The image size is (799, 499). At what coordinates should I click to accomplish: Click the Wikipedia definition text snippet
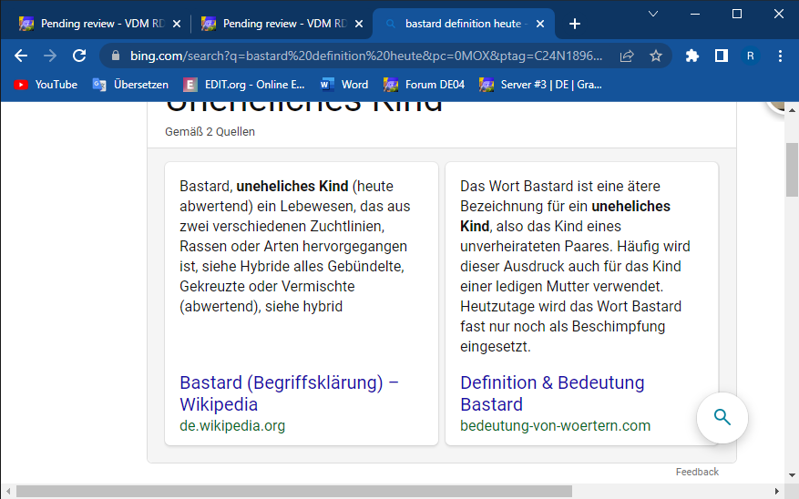pyautogui.click(x=294, y=247)
